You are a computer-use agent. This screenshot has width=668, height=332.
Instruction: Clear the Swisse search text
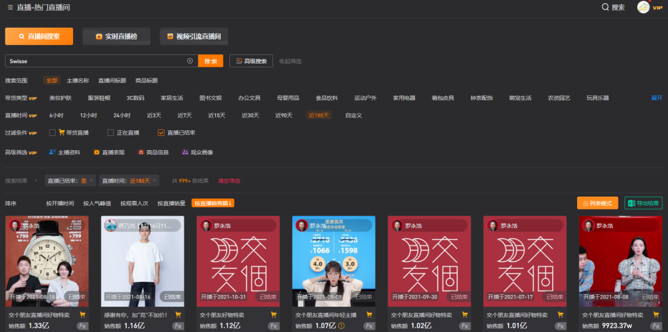point(190,61)
